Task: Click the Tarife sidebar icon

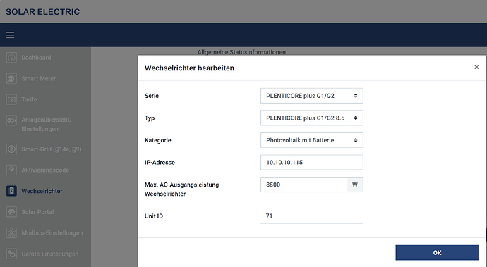Action: pyautogui.click(x=11, y=99)
